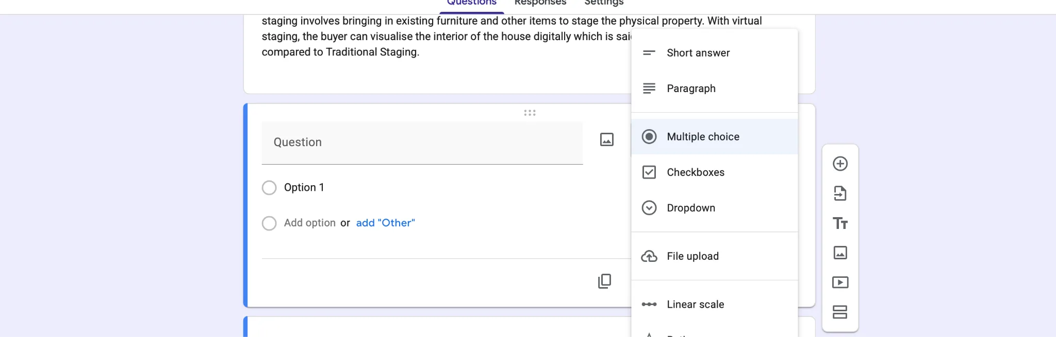Insert image into the question field
Screen dimensions: 1056x337
coord(607,139)
